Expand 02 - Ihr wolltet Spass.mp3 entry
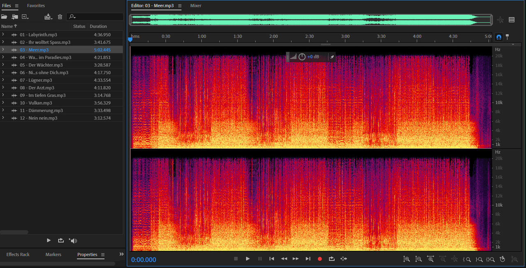The height and width of the screenshot is (268, 526). [x=3, y=42]
